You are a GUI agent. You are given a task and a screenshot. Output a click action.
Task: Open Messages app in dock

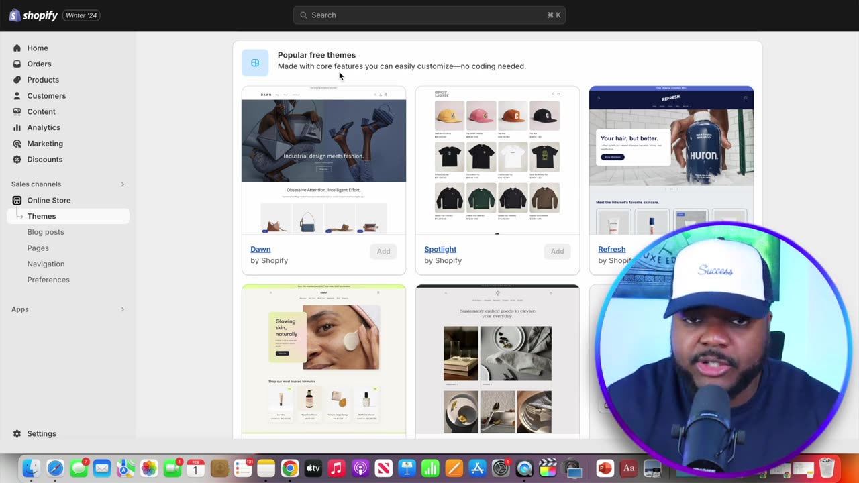point(79,468)
